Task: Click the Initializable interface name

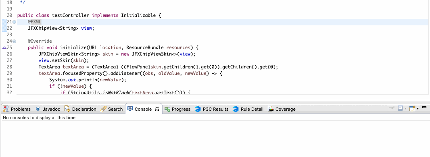Action: tap(138, 15)
